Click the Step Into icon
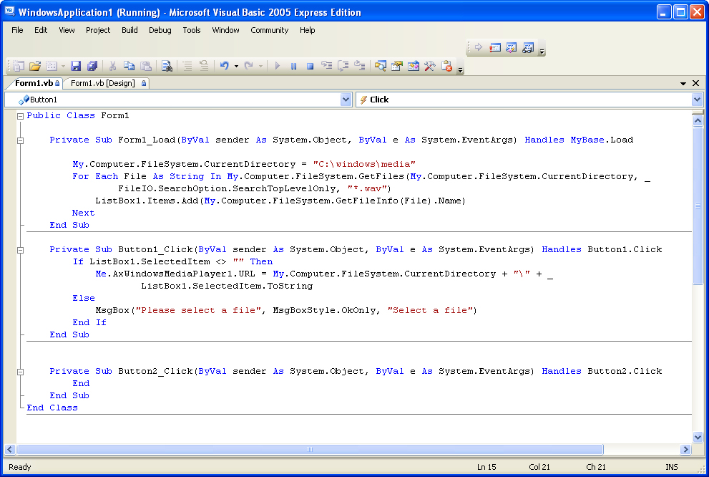 tap(326, 66)
